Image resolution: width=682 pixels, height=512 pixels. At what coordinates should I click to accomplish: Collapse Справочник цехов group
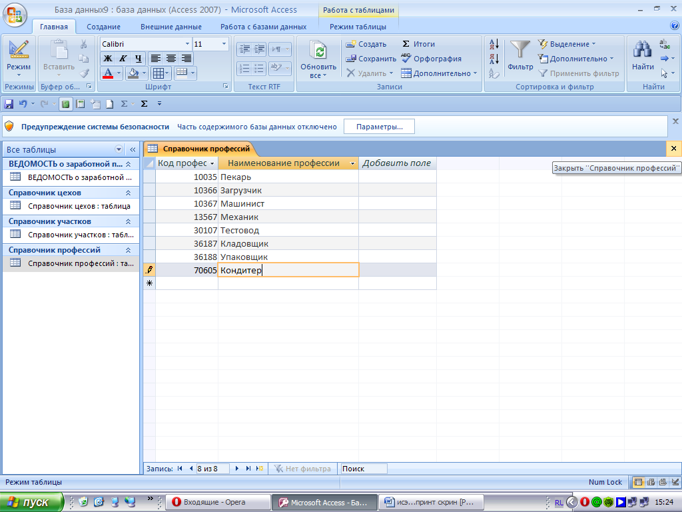pyautogui.click(x=129, y=193)
